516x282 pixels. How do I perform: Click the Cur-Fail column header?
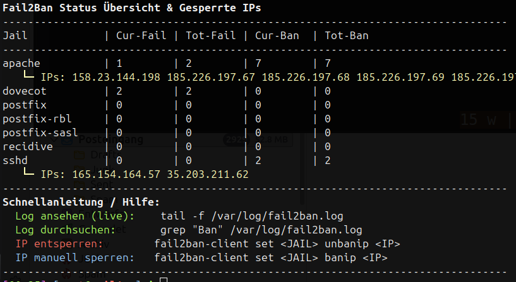(x=141, y=35)
